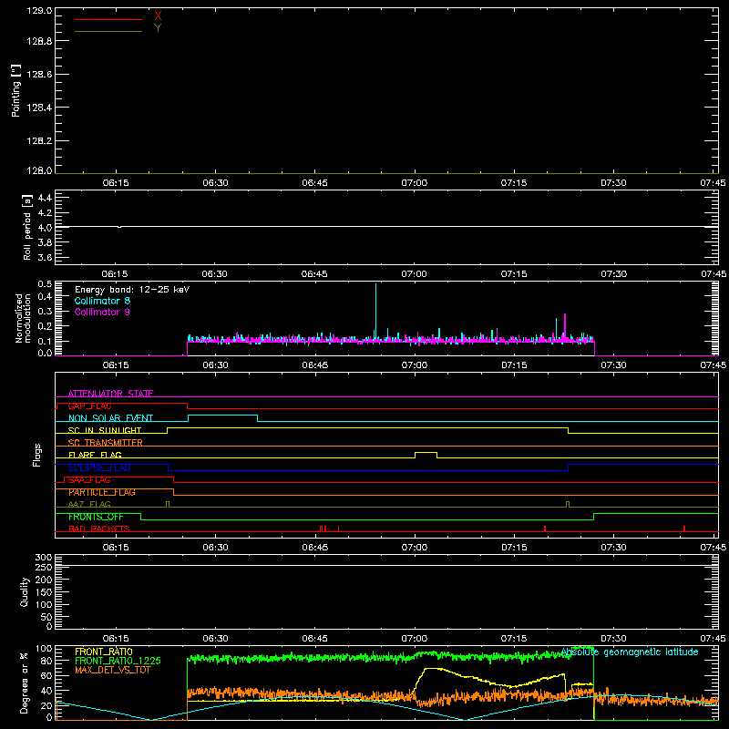Image resolution: width=729 pixels, height=729 pixels.
Task: Click the ATTENUATOR_STATE flag label
Action: tap(110, 394)
